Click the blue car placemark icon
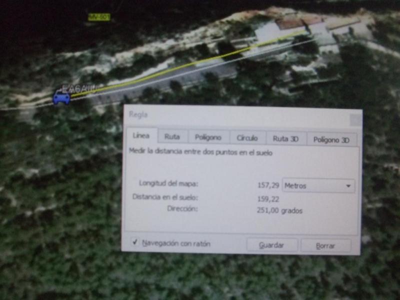Image resolution: width=400 pixels, height=300 pixels. [61, 97]
